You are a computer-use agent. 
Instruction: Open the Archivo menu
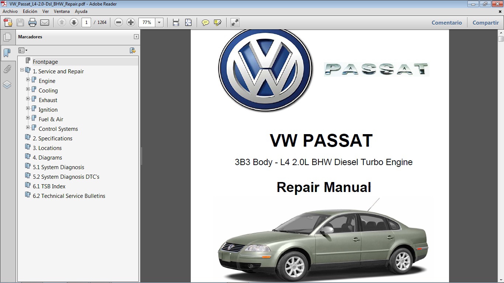(10, 11)
